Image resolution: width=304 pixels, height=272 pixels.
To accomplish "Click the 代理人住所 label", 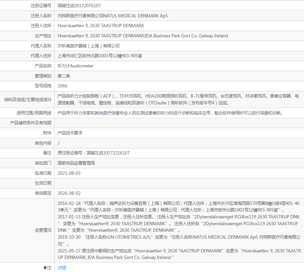I will click(41, 56).
